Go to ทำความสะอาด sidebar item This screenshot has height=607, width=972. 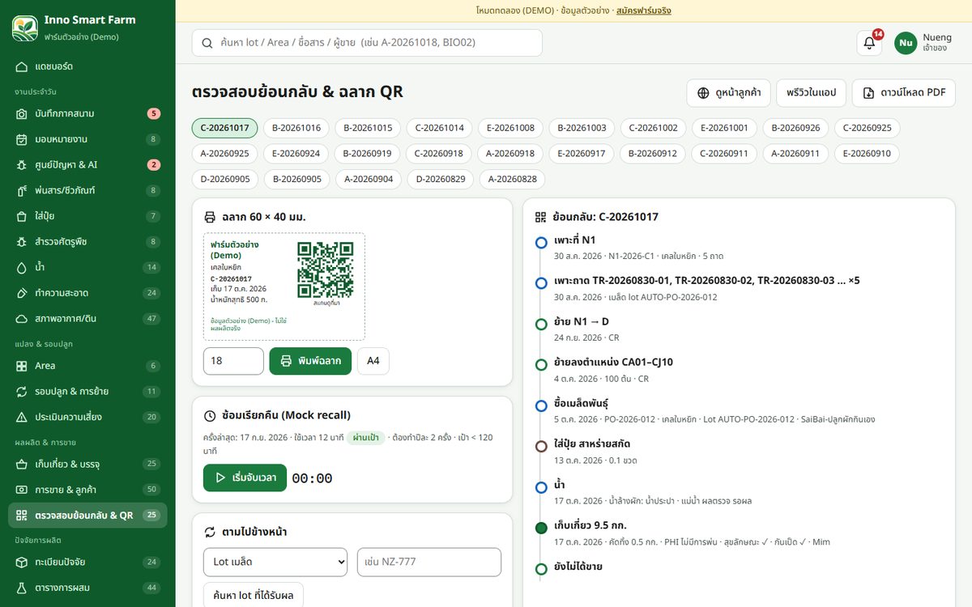click(x=87, y=293)
